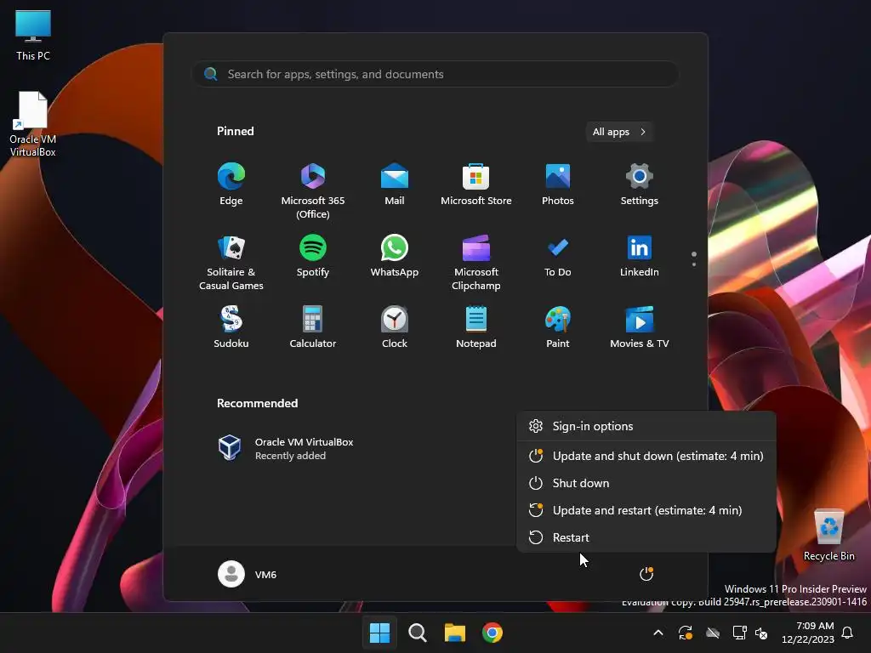The height and width of the screenshot is (653, 871).
Task: Go to the next pinned apps page dot
Action: (x=694, y=264)
